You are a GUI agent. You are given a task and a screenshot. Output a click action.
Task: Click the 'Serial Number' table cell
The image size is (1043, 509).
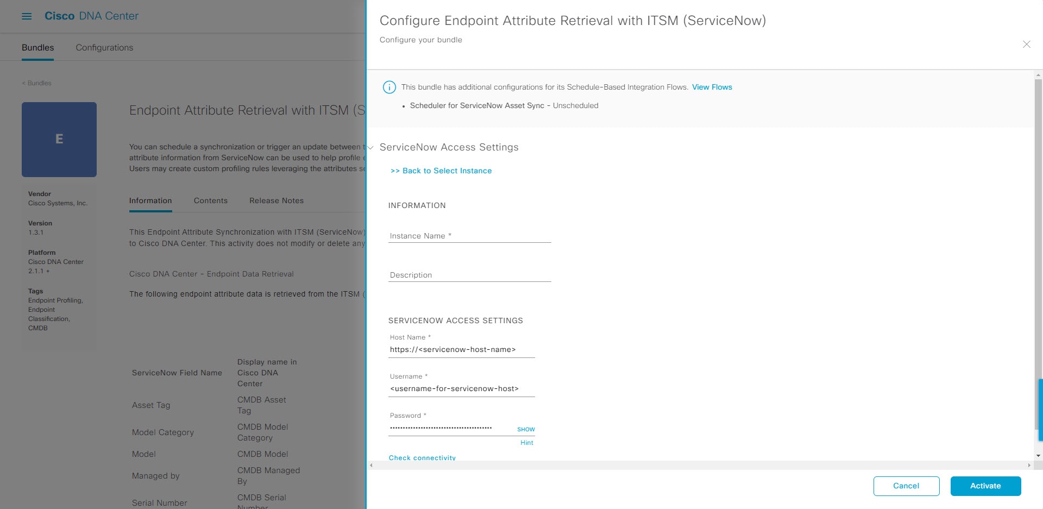tap(160, 503)
